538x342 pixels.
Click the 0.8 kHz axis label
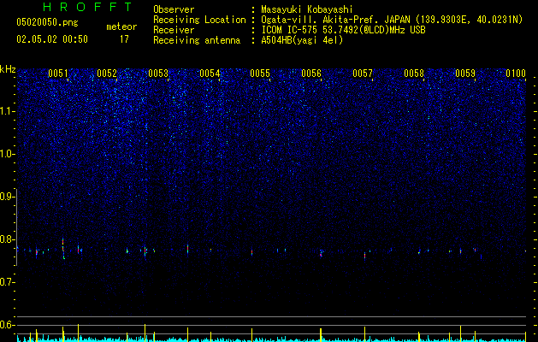(7, 239)
